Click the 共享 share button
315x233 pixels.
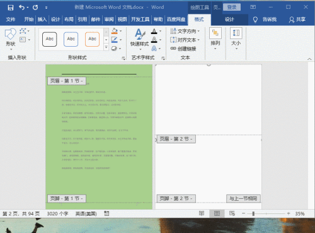pos(297,20)
